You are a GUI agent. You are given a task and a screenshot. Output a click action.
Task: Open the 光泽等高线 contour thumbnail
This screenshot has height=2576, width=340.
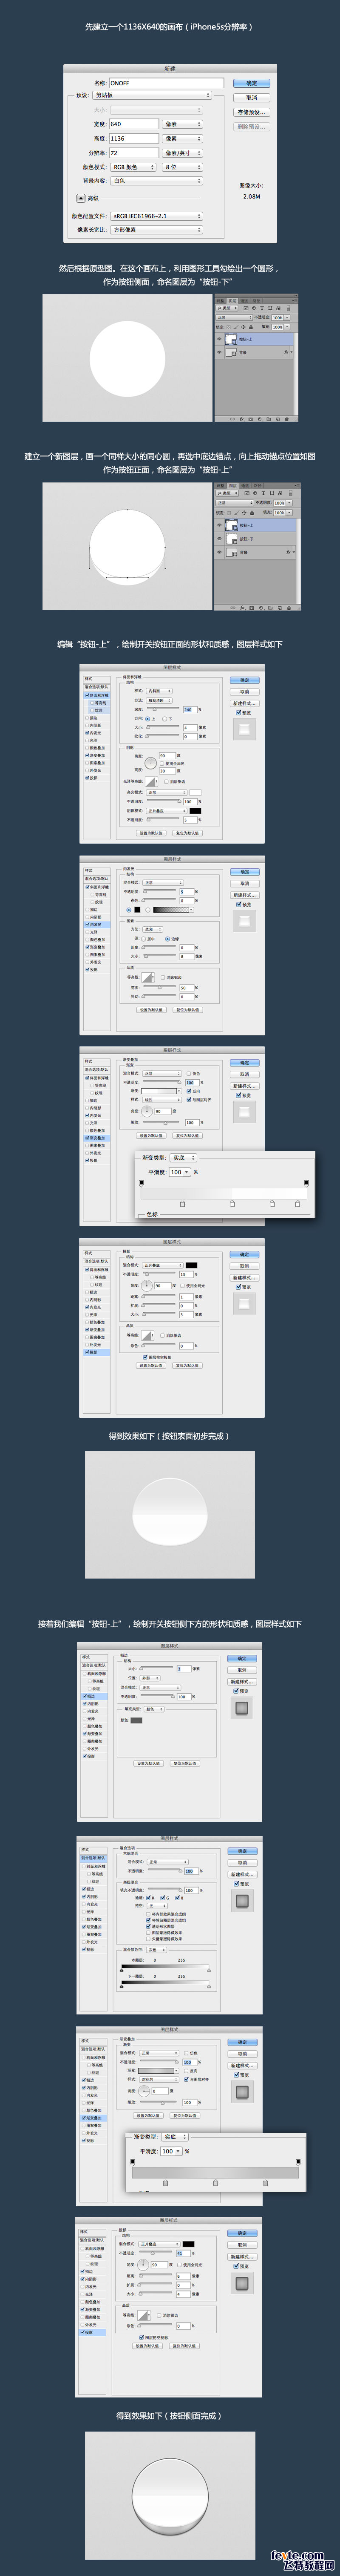point(153,782)
